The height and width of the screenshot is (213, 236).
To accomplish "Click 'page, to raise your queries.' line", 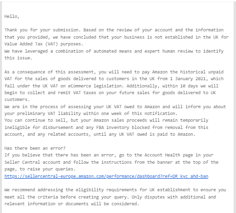I will point(40,169).
